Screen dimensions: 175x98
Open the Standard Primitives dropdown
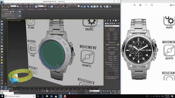pyautogui.click(x=112, y=26)
